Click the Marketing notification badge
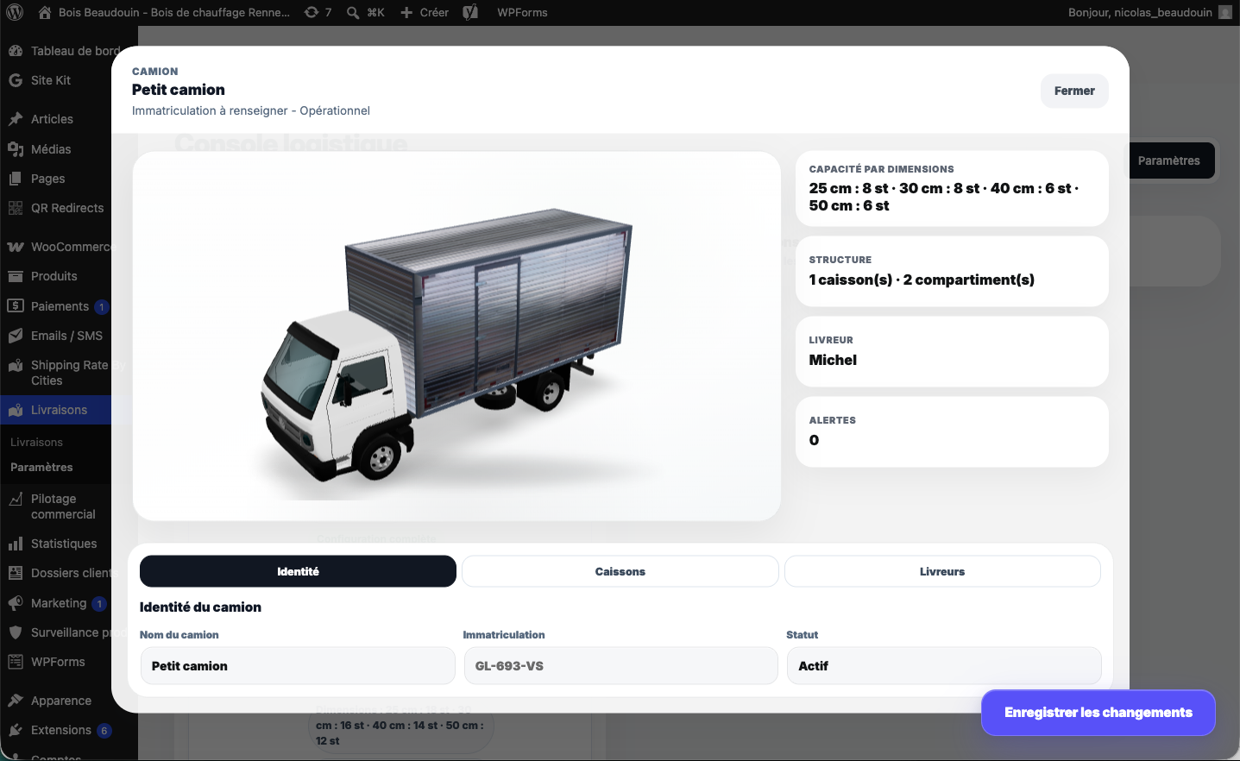The height and width of the screenshot is (761, 1240). [x=99, y=604]
